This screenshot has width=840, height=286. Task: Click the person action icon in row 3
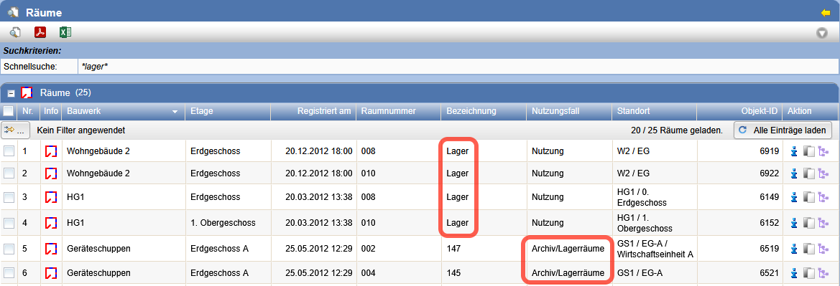[x=795, y=197]
